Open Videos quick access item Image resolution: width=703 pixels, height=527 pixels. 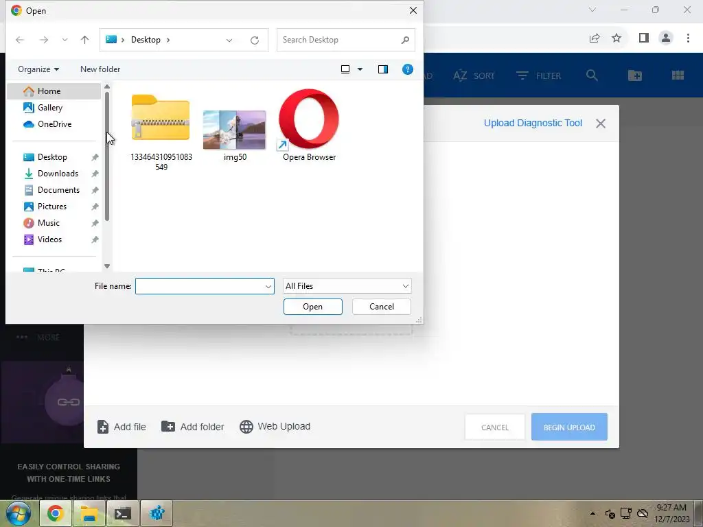pyautogui.click(x=49, y=239)
